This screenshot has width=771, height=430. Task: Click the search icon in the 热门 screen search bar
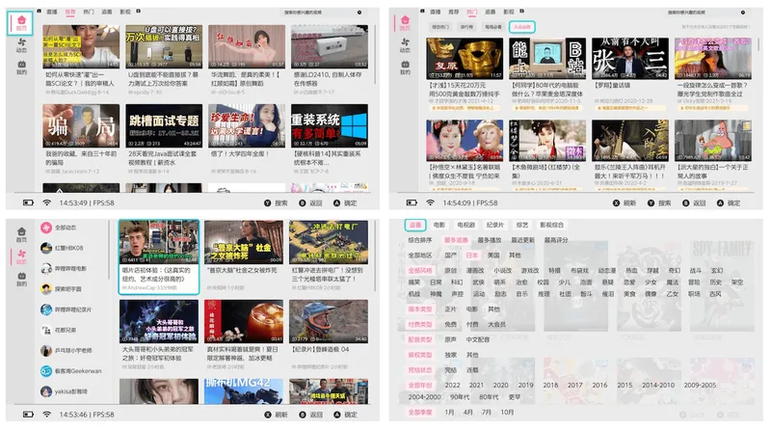743,13
